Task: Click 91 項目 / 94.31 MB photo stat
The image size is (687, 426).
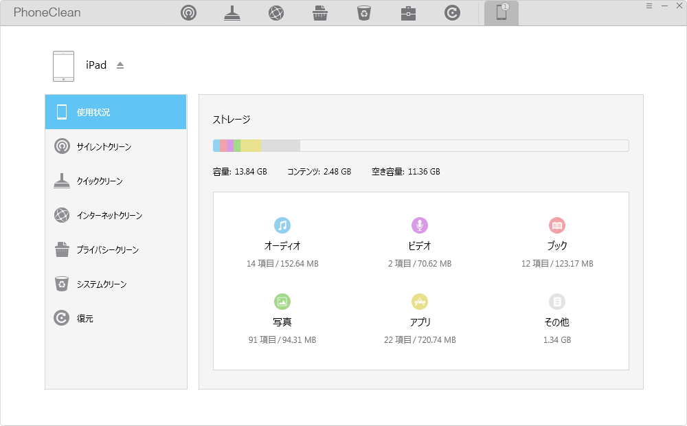Action: point(282,340)
